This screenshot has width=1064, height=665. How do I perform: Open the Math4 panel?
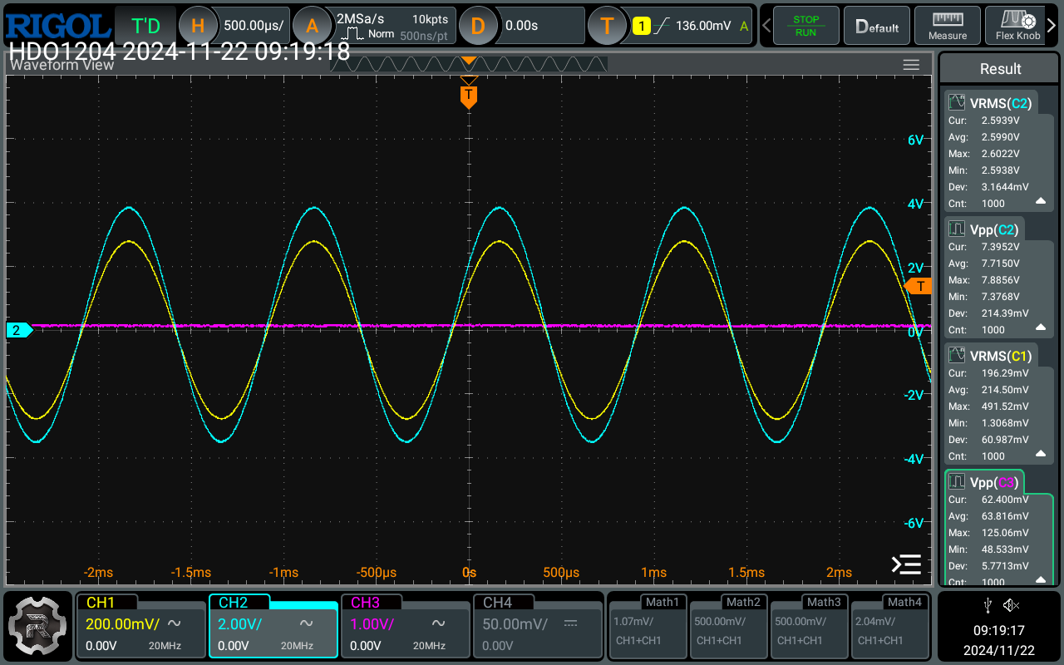tap(890, 625)
